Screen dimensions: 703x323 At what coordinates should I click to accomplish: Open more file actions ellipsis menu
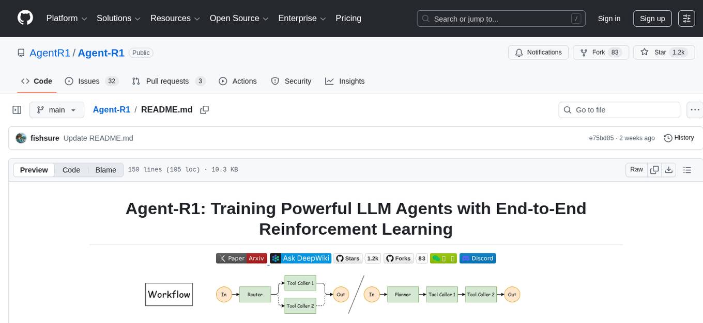pos(695,110)
